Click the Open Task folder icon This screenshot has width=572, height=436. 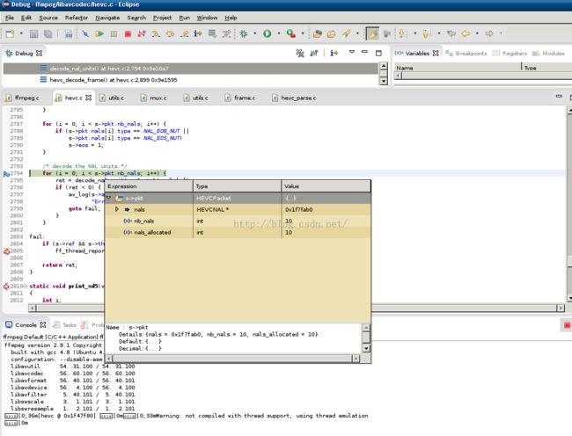[x=331, y=34]
